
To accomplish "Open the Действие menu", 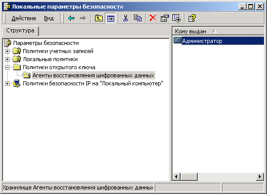I will click(24, 18).
